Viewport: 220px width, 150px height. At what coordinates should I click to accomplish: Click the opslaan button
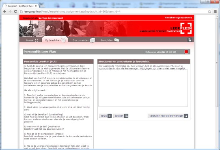coord(121,116)
